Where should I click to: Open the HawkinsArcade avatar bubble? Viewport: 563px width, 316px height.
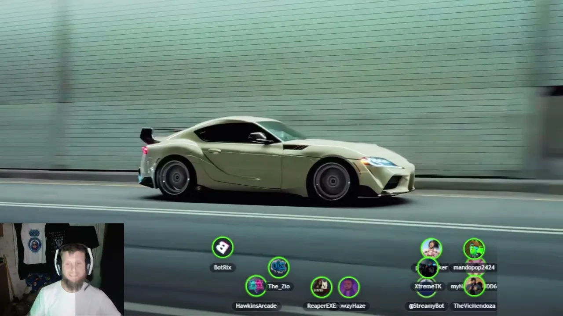(256, 286)
